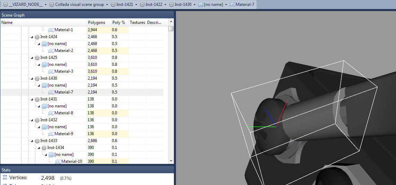Viewport: 396px width, 185px height.
Task: Click the 2,498 vertices value
Action: tap(48, 178)
